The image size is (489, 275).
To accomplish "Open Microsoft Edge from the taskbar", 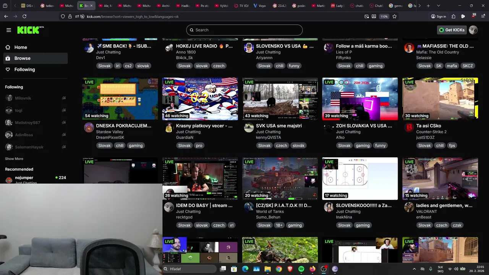I will tap(245, 269).
